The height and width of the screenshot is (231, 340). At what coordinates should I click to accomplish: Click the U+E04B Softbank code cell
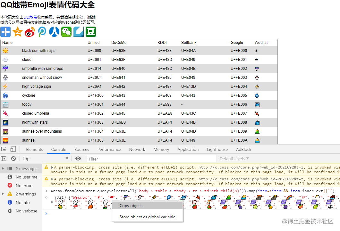(188, 69)
